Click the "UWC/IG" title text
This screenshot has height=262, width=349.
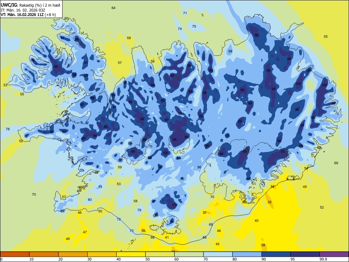point(9,5)
